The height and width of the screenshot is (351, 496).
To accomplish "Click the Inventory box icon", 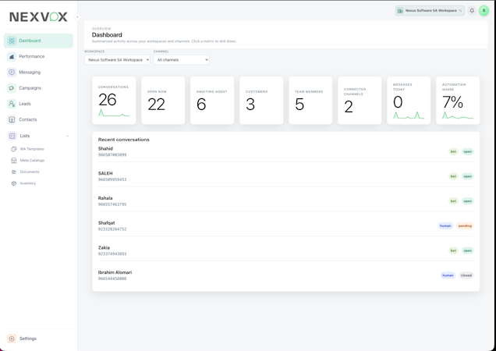I will [13, 183].
